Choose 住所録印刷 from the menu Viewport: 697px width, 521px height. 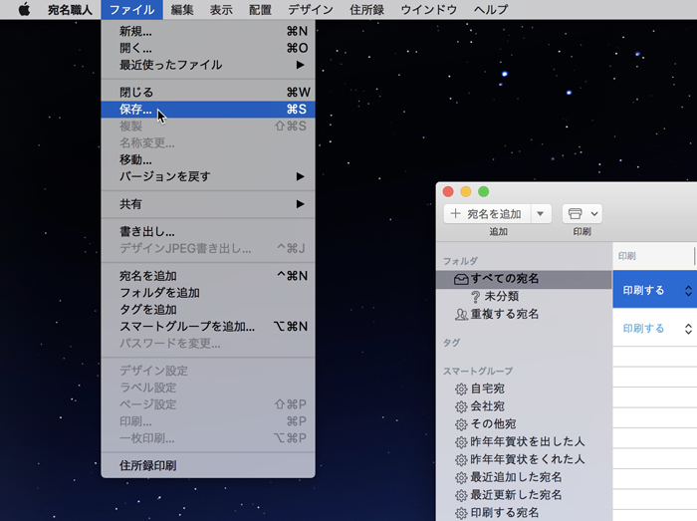pos(148,465)
